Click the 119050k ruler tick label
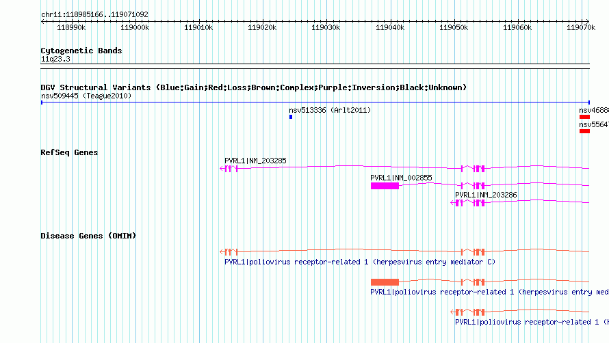Image resolution: width=609 pixels, height=343 pixels. point(454,27)
